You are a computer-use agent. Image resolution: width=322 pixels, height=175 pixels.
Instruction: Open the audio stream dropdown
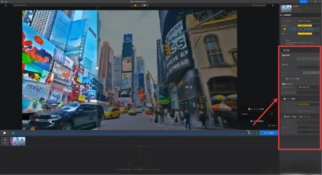(308, 93)
